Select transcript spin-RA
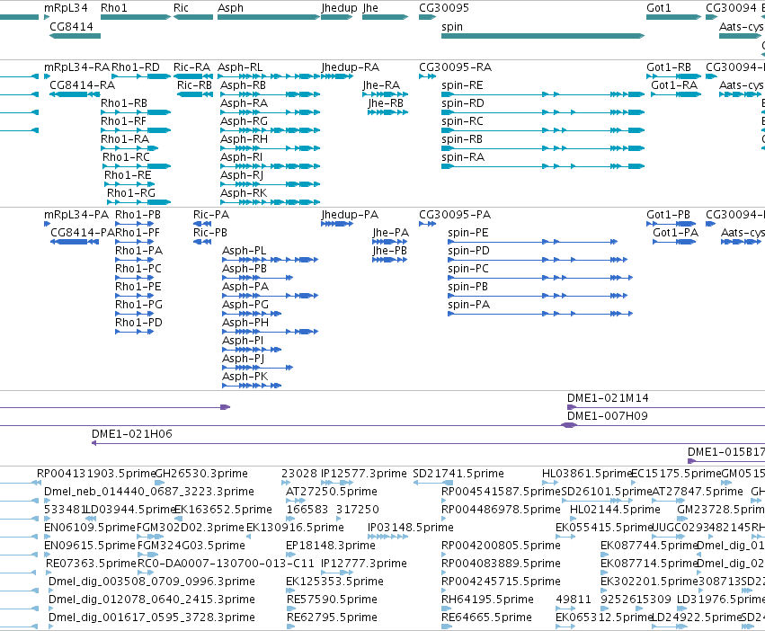 [x=543, y=166]
